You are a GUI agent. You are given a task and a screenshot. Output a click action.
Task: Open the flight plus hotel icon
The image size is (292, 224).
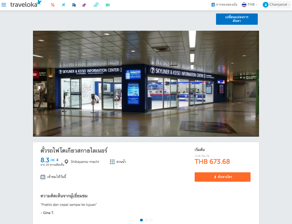pyautogui.click(x=84, y=5)
